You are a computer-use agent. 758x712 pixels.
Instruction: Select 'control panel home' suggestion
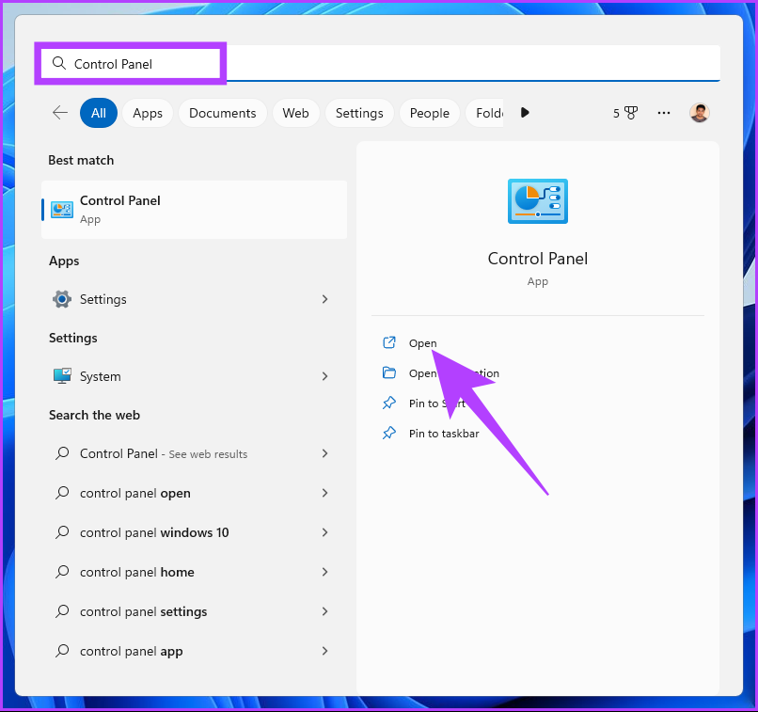click(x=195, y=572)
